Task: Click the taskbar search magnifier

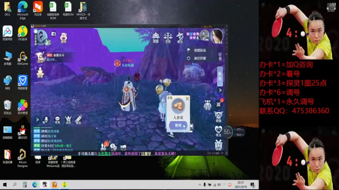Action: (x=15, y=185)
